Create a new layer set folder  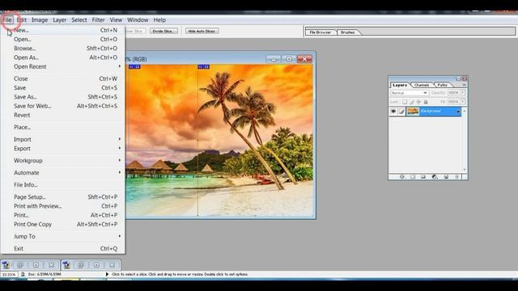pyautogui.click(x=423, y=177)
